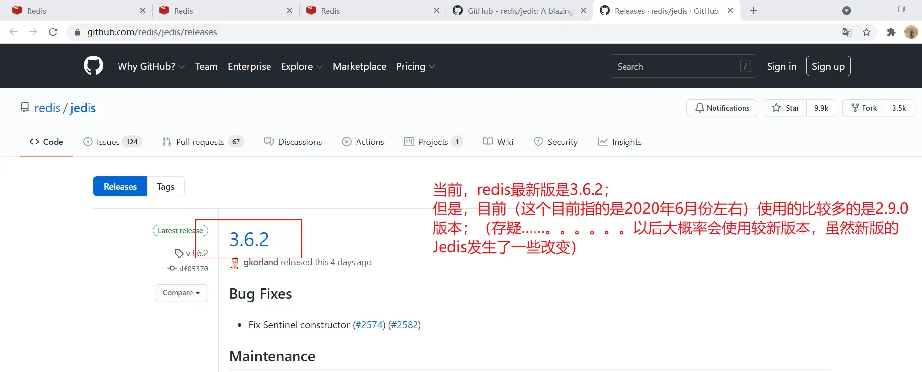Close the second Redis tab
Screen dimensions: 922x372
coord(290,10)
